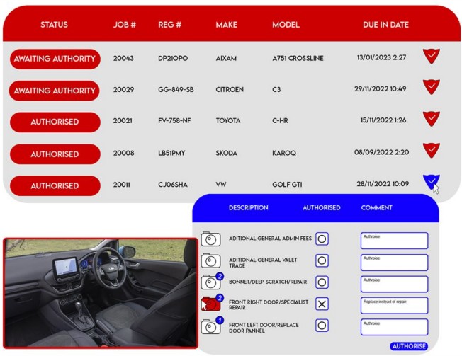Click Awaiting Authority status for job 20043
Viewport: 462px width, 356px height.
(x=55, y=59)
